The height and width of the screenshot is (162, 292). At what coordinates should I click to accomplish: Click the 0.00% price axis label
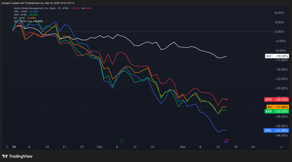279,32
